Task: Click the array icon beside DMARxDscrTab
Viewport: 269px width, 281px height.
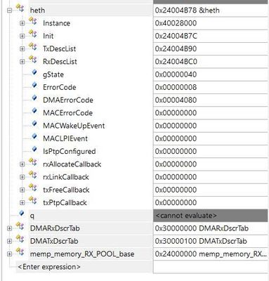Action: point(20,226)
